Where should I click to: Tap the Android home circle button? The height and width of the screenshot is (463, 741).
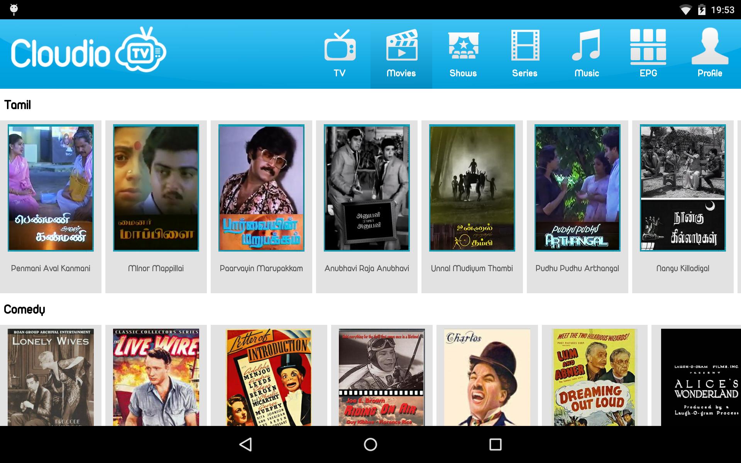pyautogui.click(x=370, y=444)
